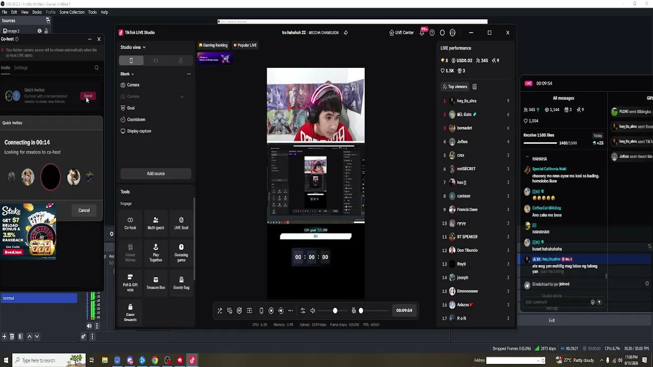Toggle the lock on Image 2 source in OBS
The image size is (653, 367).
[x=46, y=31]
